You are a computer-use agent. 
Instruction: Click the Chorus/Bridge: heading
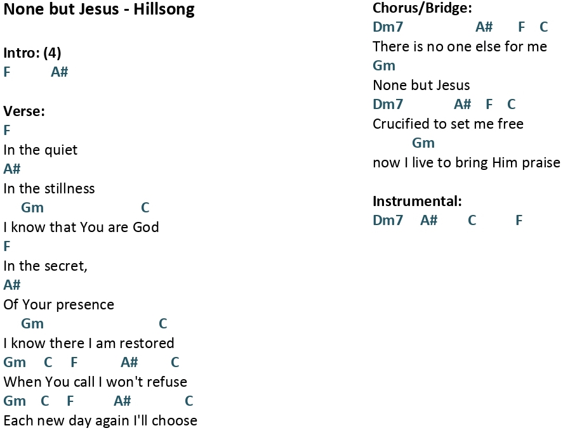pos(422,8)
